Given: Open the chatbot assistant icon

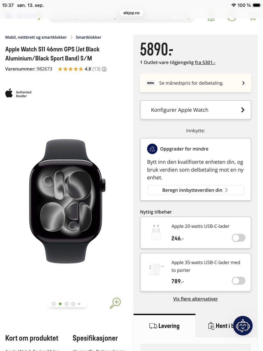Looking at the screenshot, I should (x=243, y=325).
